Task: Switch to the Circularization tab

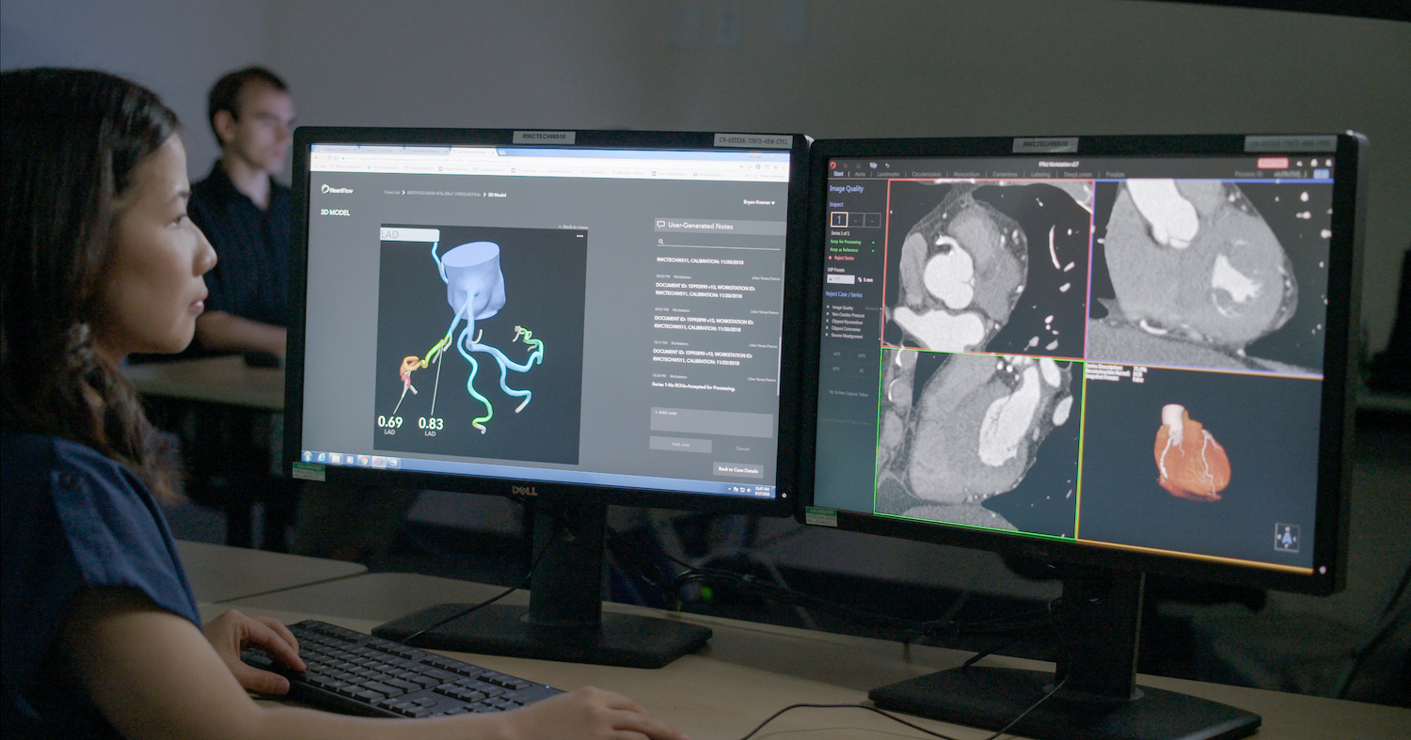Action: [926, 174]
